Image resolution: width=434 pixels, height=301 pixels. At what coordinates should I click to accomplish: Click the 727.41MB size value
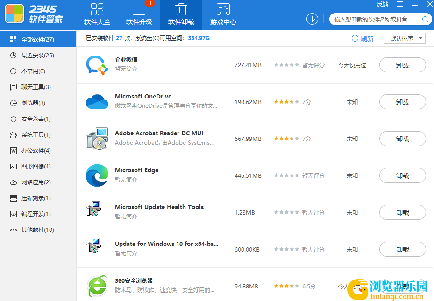(248, 65)
